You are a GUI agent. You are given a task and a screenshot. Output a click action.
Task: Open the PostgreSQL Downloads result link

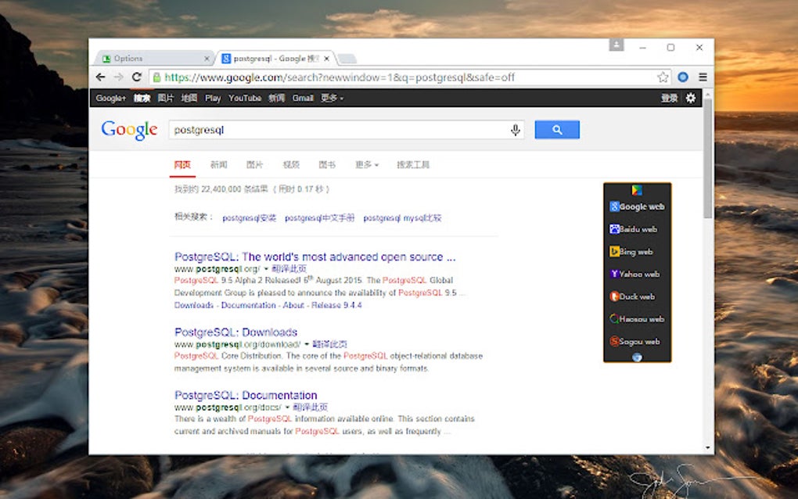coord(235,332)
